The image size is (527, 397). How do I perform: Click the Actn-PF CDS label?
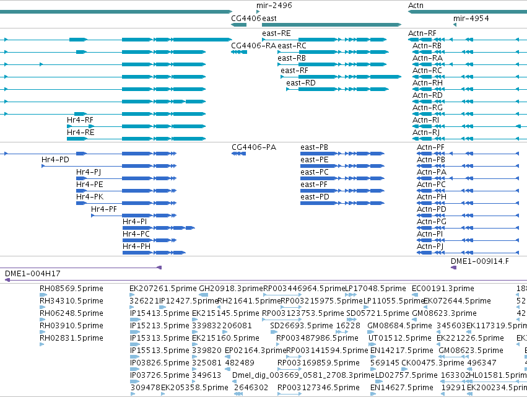click(430, 147)
